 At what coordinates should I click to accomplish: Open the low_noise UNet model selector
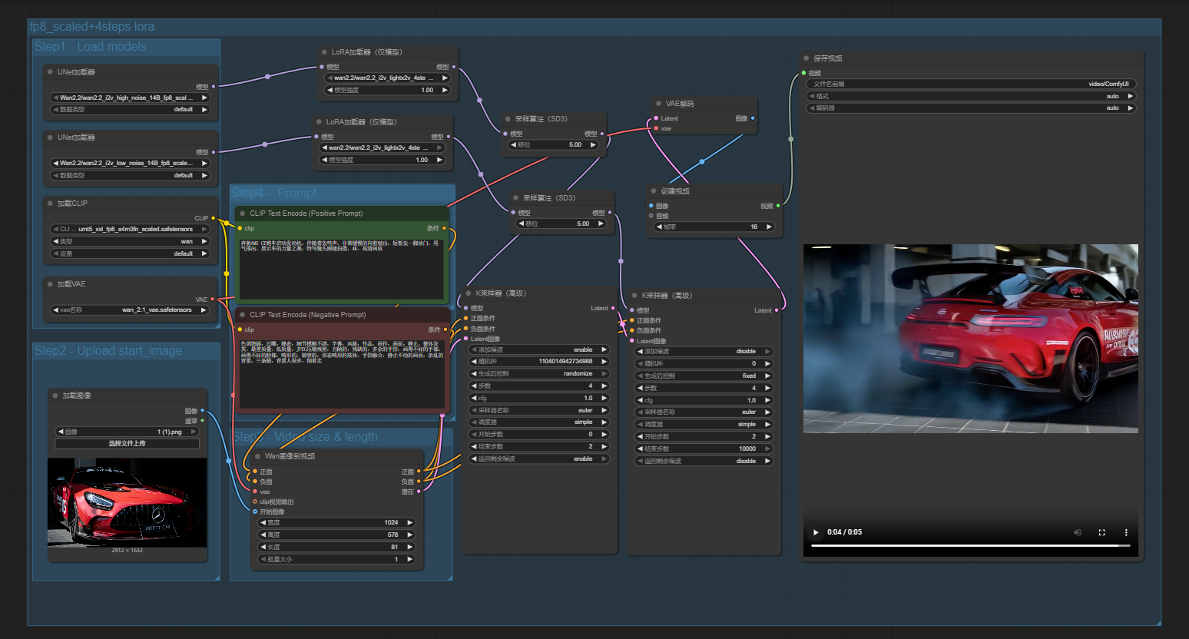point(130,164)
